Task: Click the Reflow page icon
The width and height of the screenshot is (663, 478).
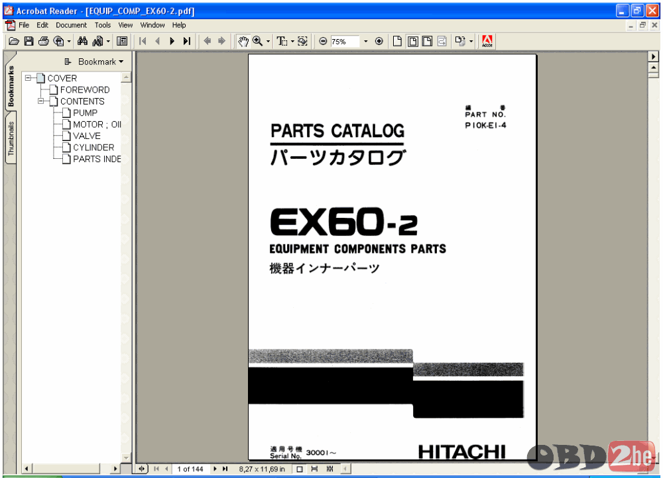Action: click(x=442, y=41)
